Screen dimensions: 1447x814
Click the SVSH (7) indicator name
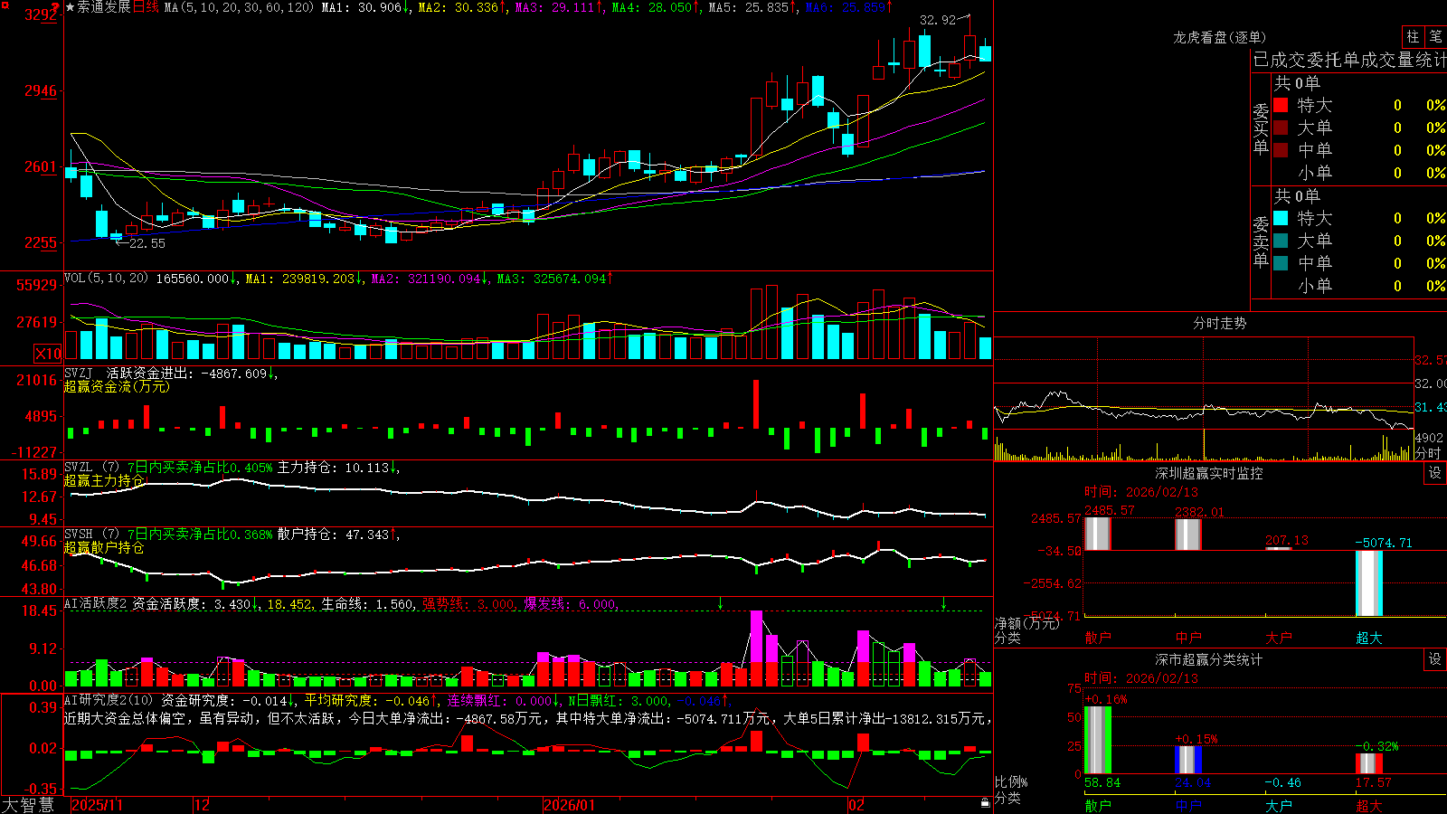pyautogui.click(x=91, y=535)
